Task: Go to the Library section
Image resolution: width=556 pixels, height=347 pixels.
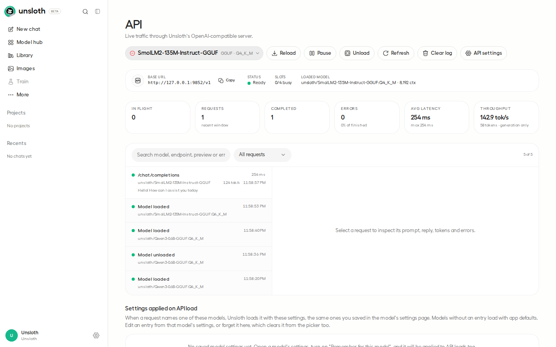Action: pyautogui.click(x=54, y=55)
